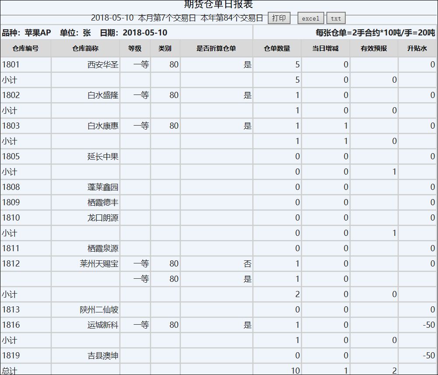Screen dimensions: 438x375
Task: Click the 仓单数量 column header
Action: (277, 48)
